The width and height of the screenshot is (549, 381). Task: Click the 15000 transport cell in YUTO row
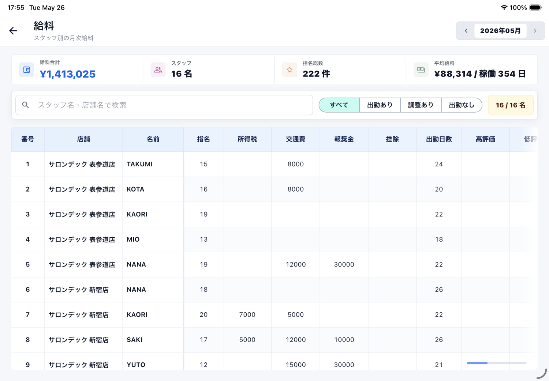[x=296, y=362]
